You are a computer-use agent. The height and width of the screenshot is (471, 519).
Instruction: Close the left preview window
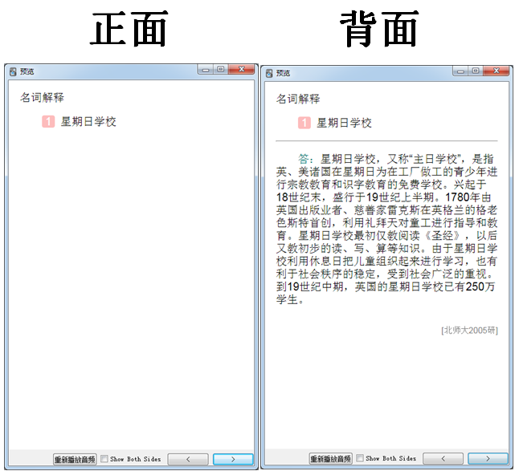pos(242,70)
